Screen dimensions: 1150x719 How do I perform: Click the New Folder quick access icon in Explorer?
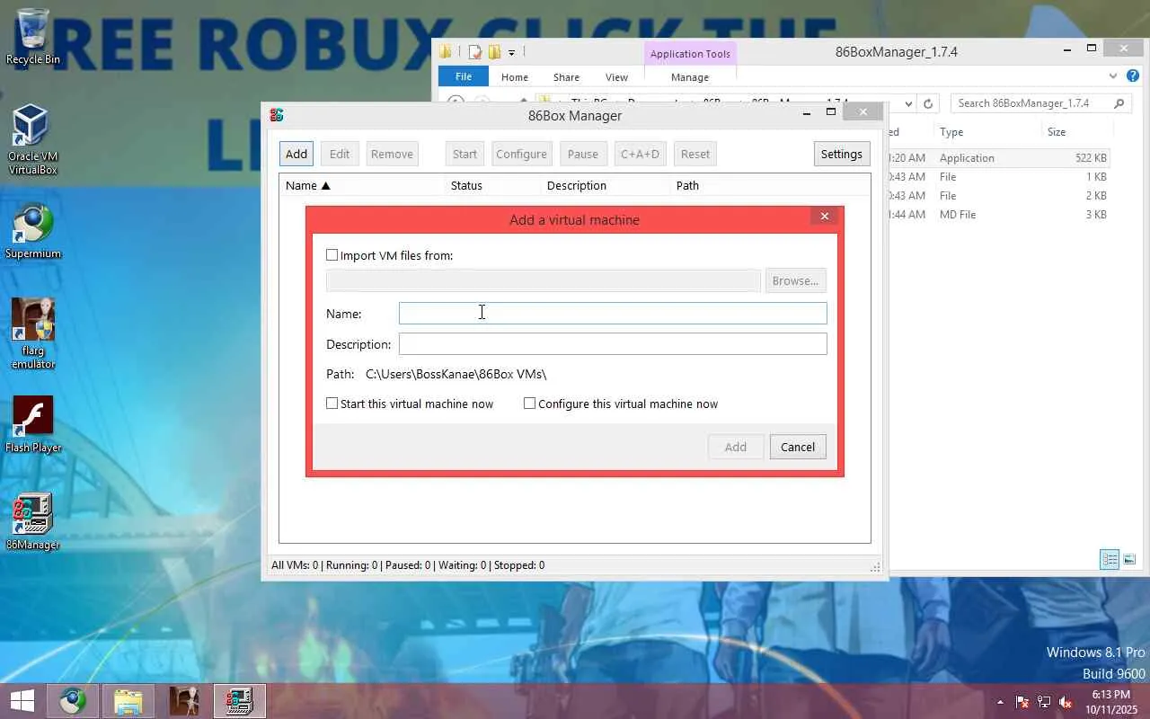(494, 52)
